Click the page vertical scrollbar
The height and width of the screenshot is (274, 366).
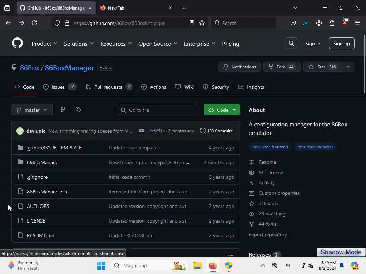point(364,64)
